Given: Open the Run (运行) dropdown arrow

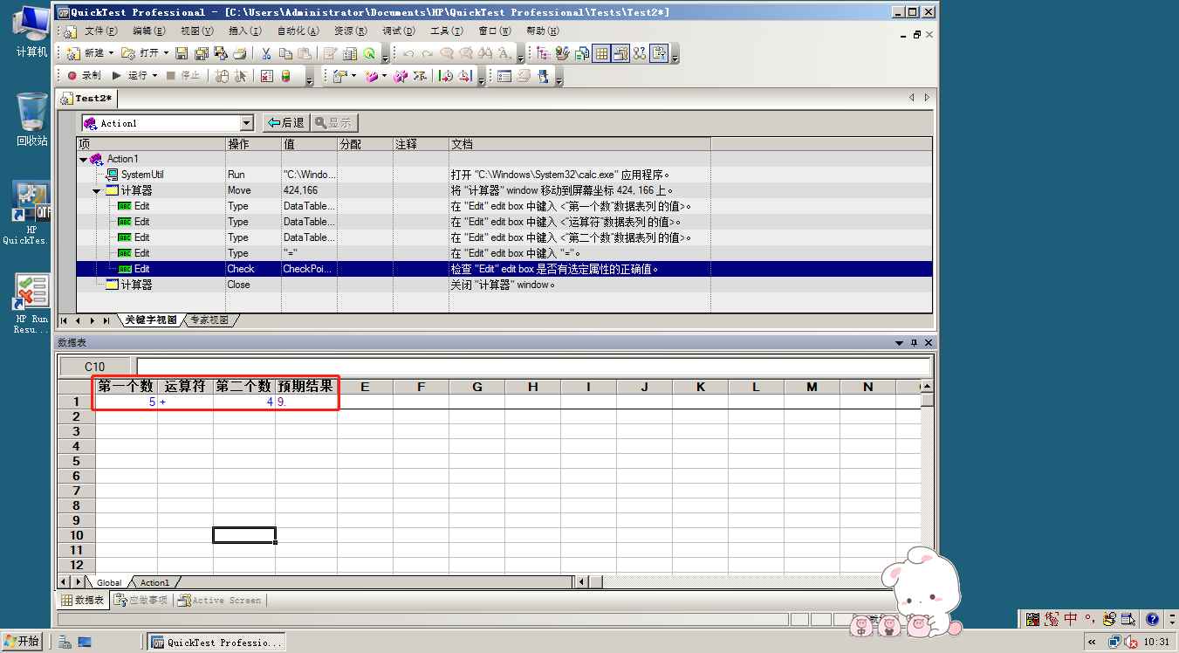Looking at the screenshot, I should [154, 76].
